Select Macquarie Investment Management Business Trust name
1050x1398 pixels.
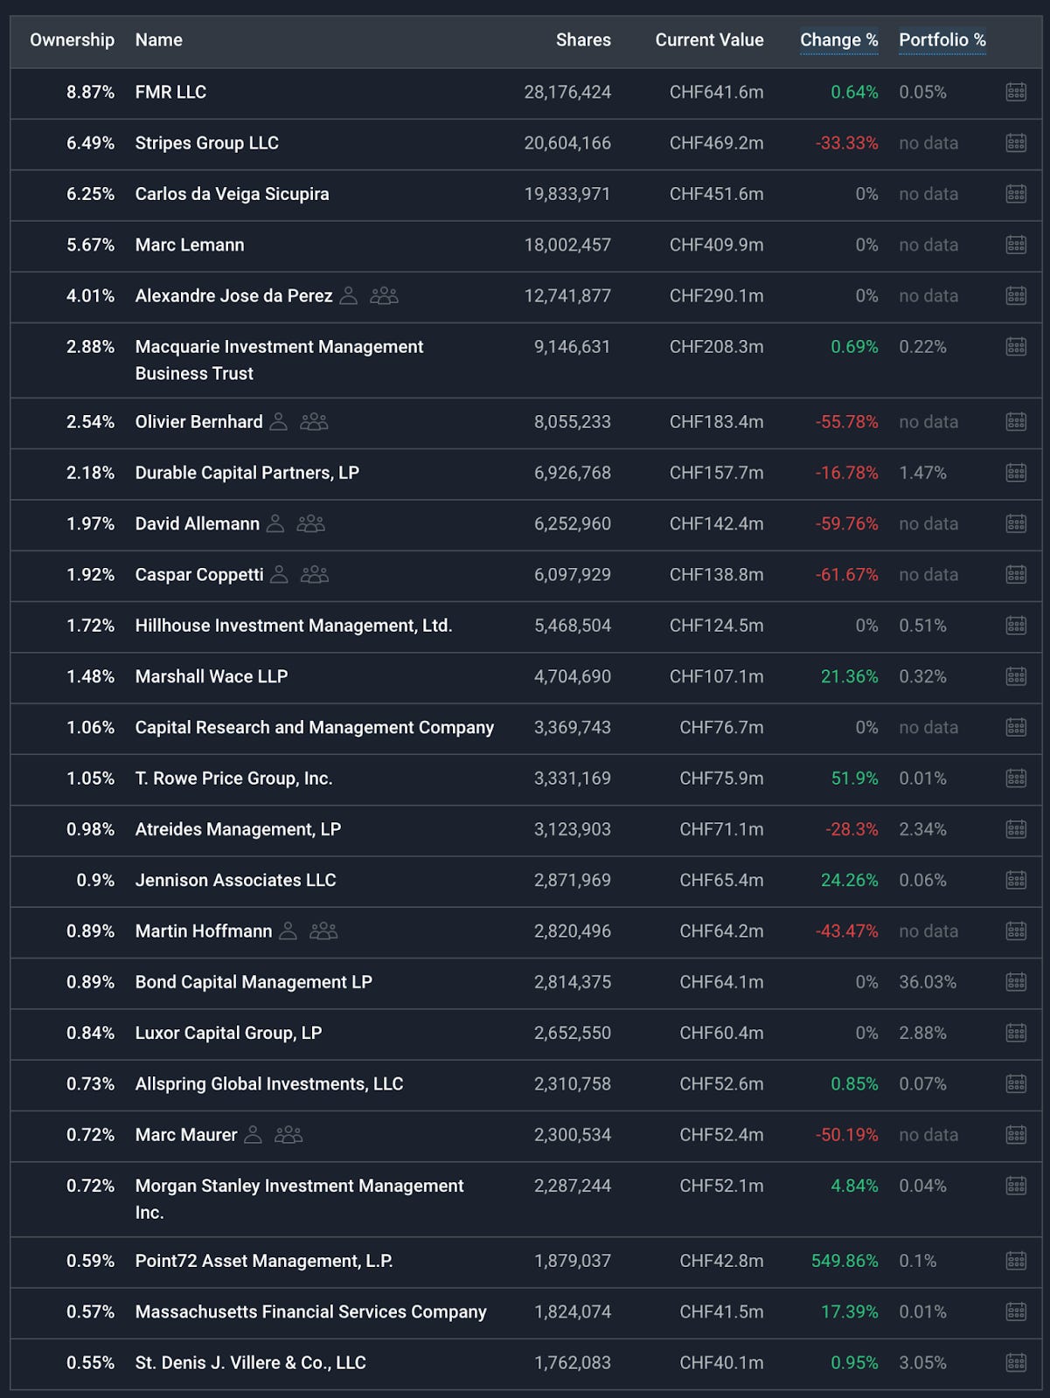pyautogui.click(x=280, y=360)
